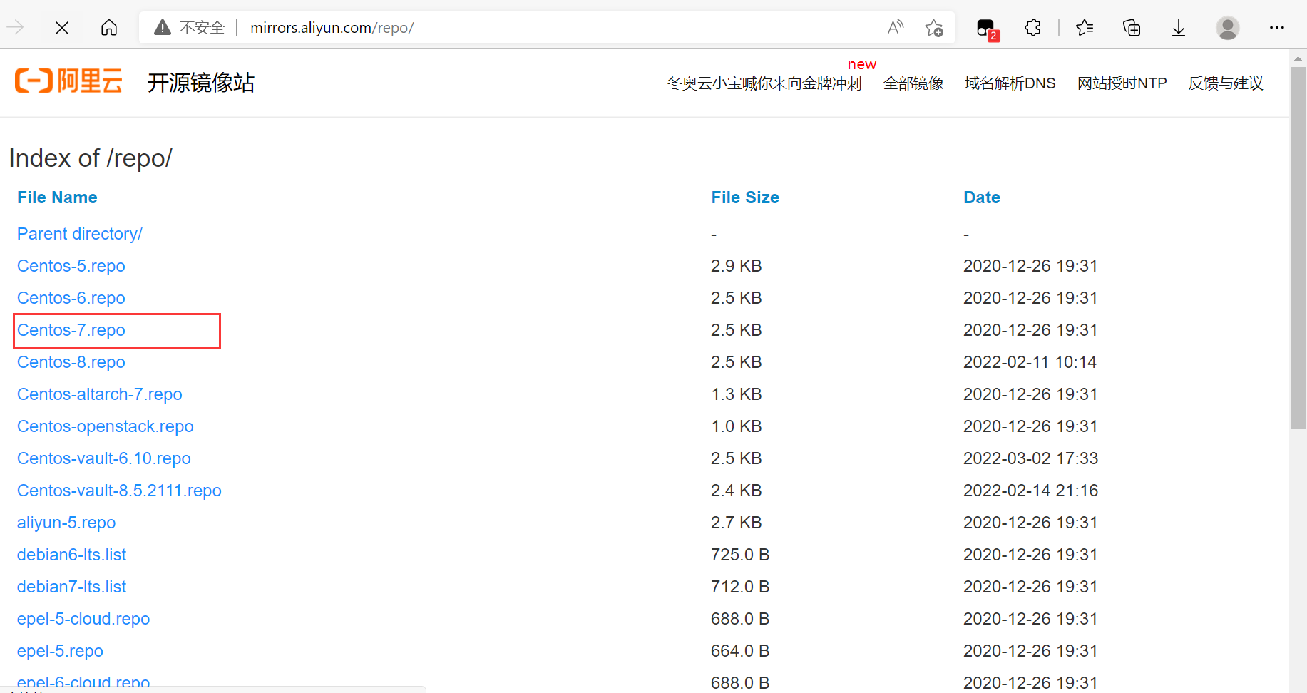The image size is (1307, 693).
Task: Open user profile avatar
Action: (1228, 28)
